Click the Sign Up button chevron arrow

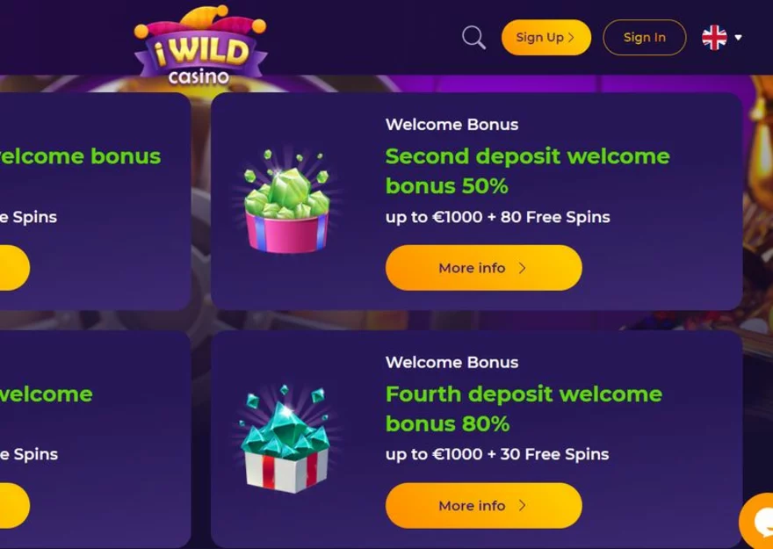point(571,38)
